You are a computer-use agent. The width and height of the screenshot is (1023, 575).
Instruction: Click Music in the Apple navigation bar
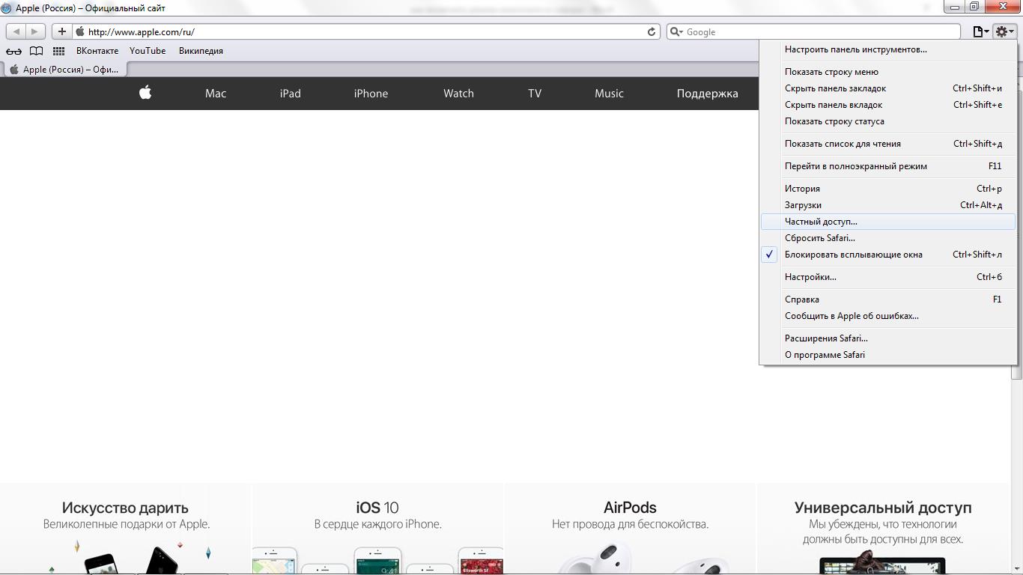point(609,94)
